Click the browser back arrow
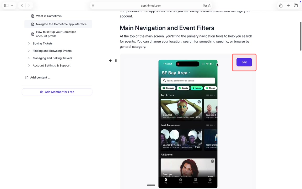 pos(22,6)
